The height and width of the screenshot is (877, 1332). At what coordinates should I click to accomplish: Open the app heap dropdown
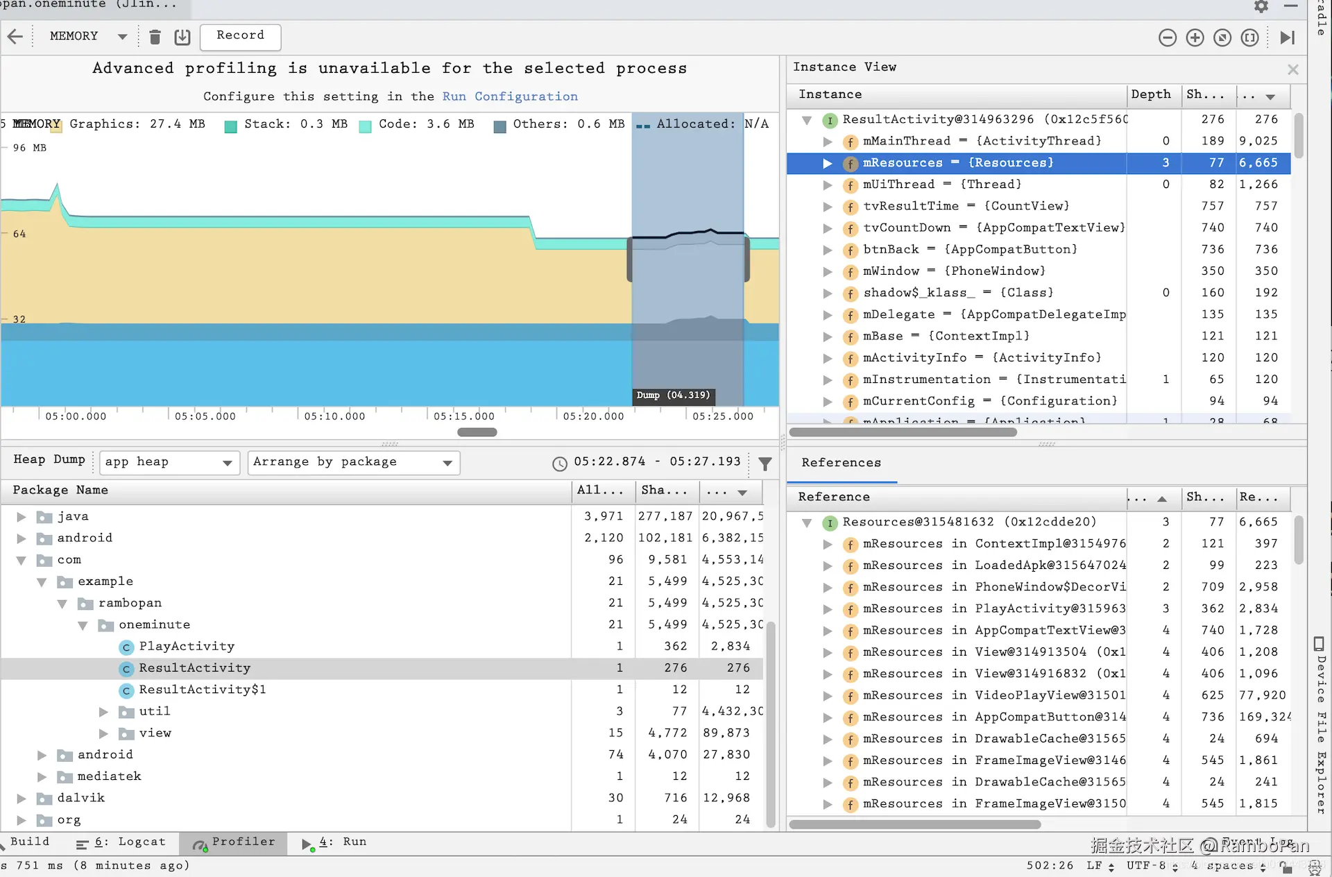[x=169, y=462]
